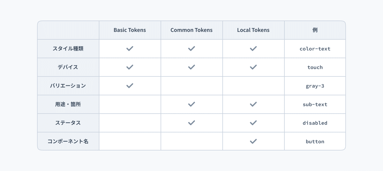This screenshot has width=383, height=171.
Task: Click the デバイス checkmark under Local Tokens
Action: 253,67
